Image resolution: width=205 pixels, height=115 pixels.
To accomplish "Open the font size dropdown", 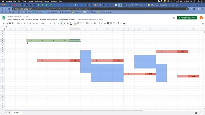I will tap(56, 23).
